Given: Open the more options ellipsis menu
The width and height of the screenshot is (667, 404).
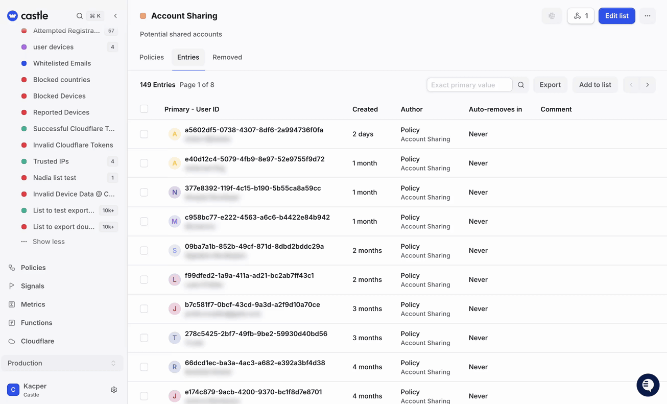Looking at the screenshot, I should point(647,16).
